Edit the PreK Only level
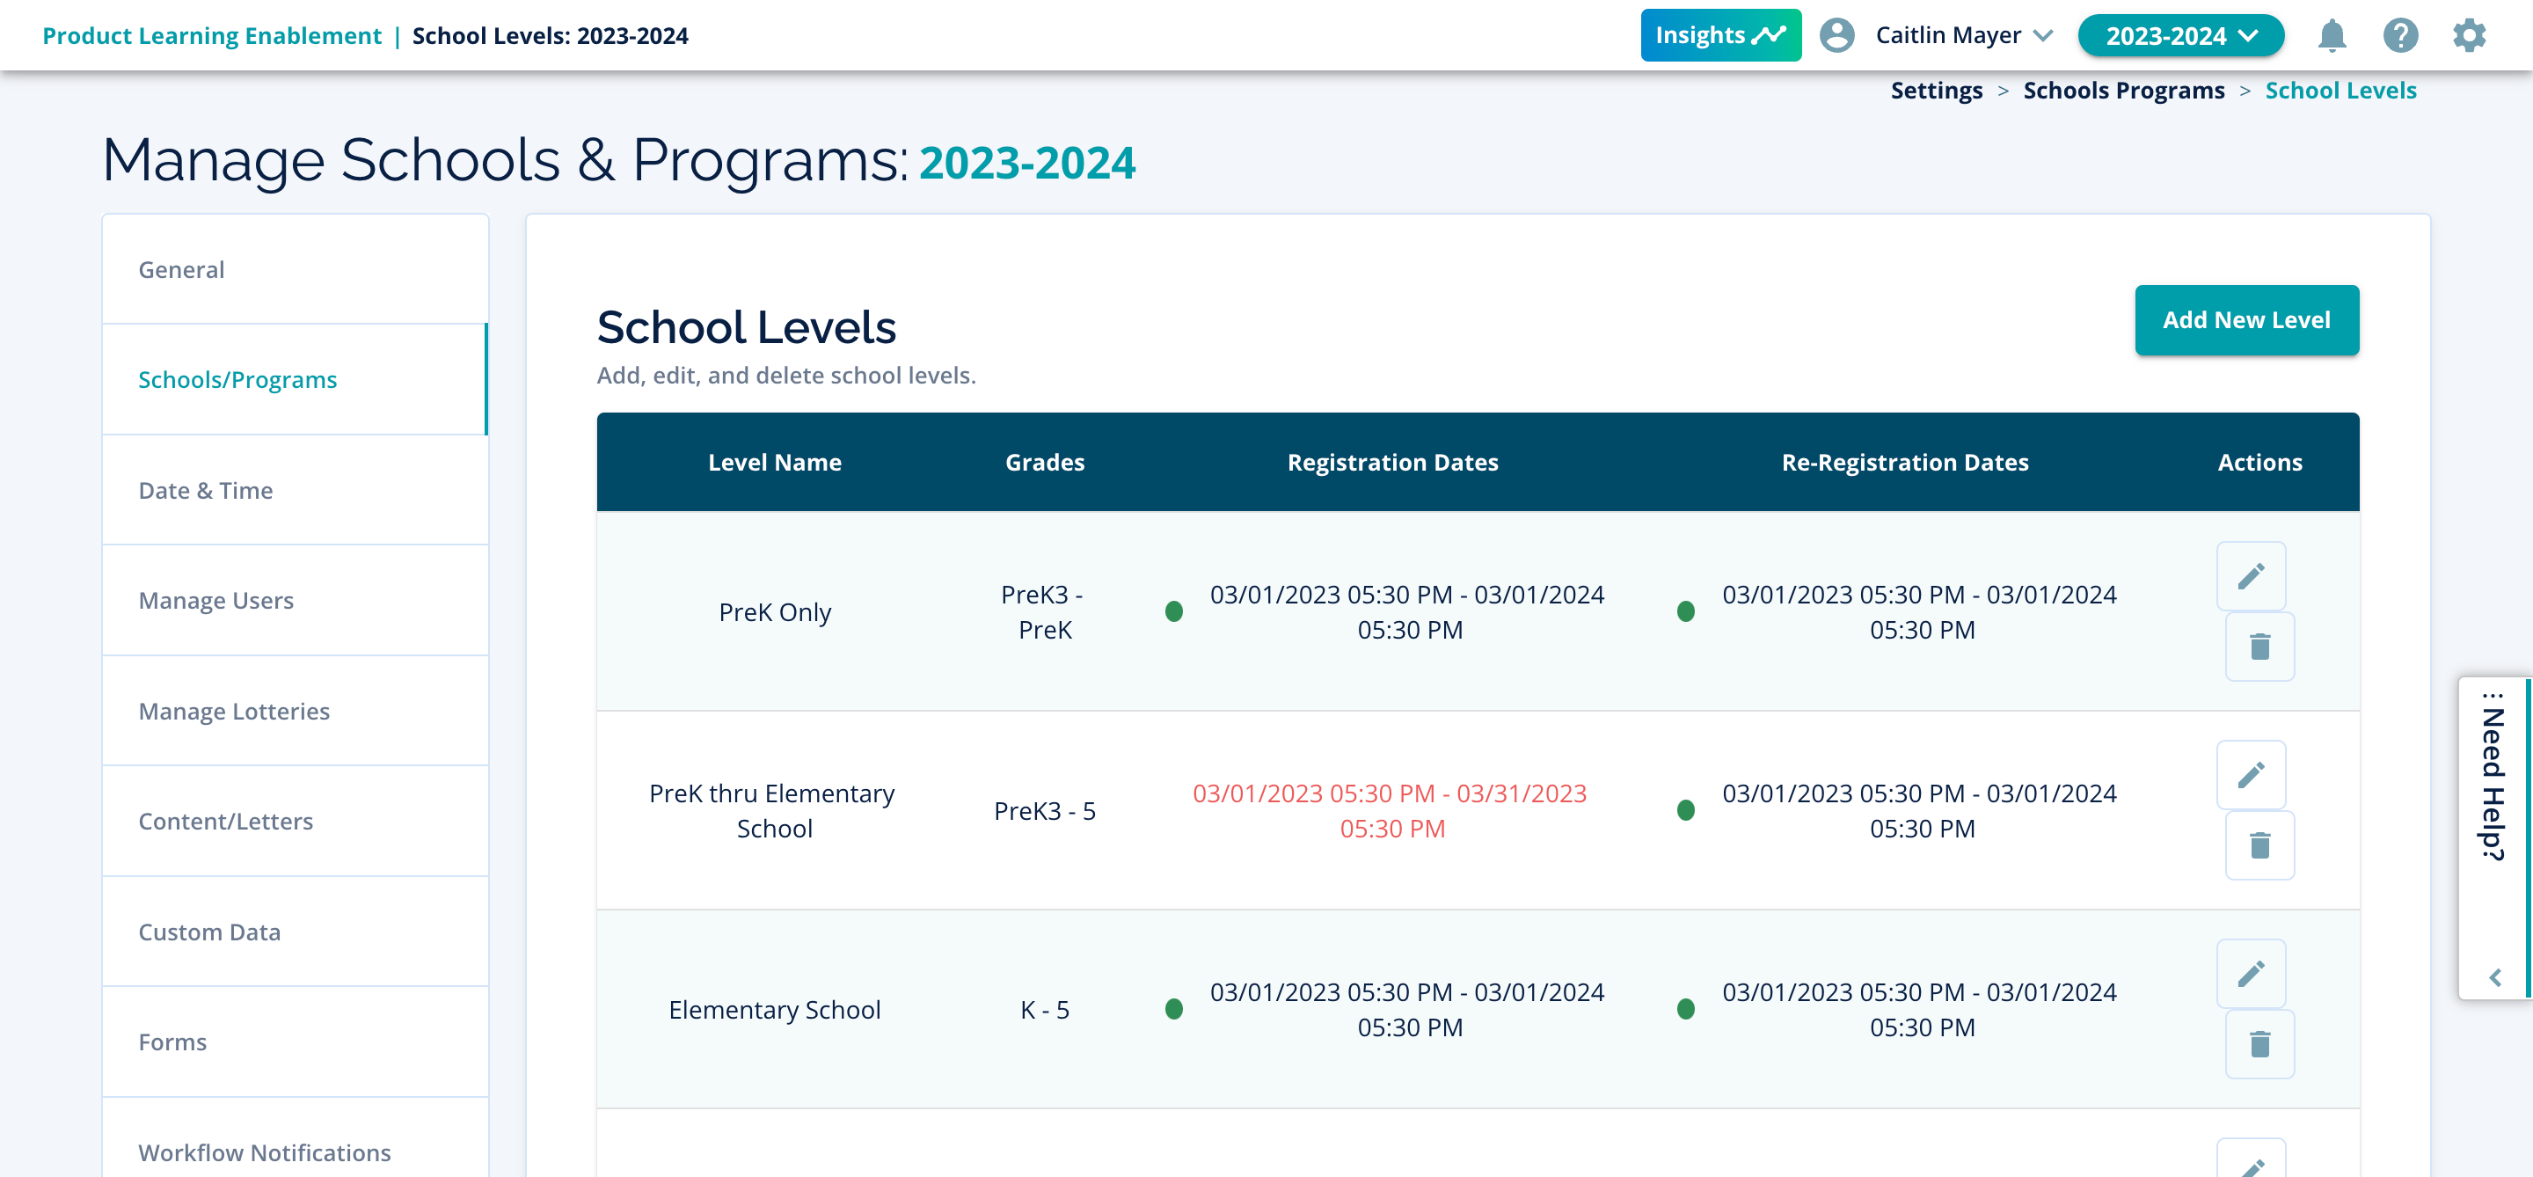Viewport: 2533px width, 1177px height. pyautogui.click(x=2250, y=576)
